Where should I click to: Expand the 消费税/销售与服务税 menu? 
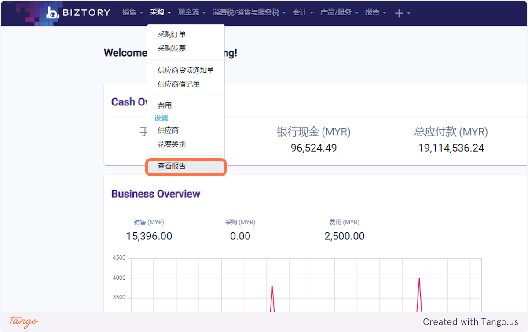(249, 12)
